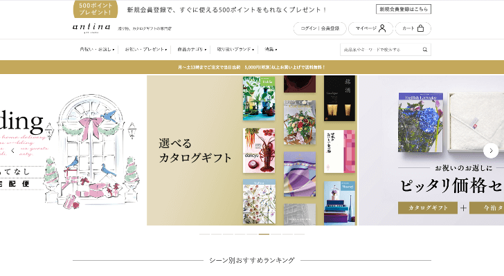Viewport: 504px width, 276px height.
Task: Click the 新規会員登録で500ポイント promo text
Action: tap(227, 10)
